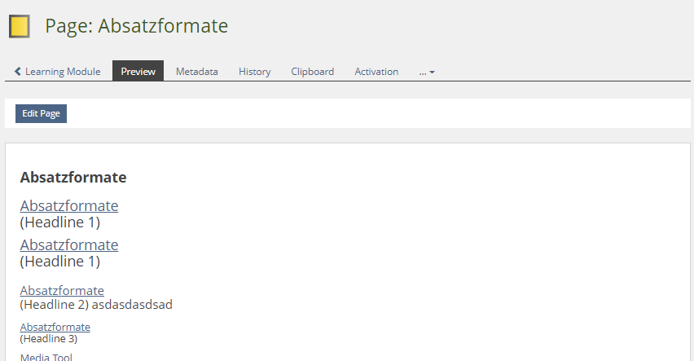694x361 pixels.
Task: Open the Absatzformate link above Headline 2
Action: tap(62, 291)
